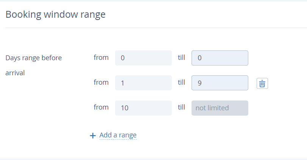Click the 'till' label beside 'not limited'
The height and width of the screenshot is (160, 307).
pyautogui.click(x=181, y=107)
